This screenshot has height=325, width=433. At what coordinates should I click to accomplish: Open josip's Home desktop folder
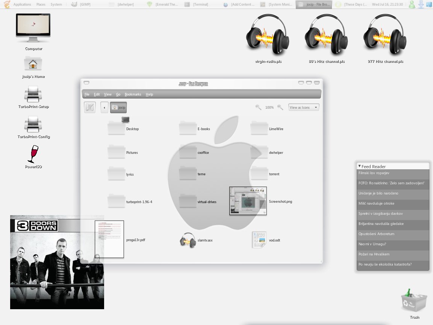point(33,64)
